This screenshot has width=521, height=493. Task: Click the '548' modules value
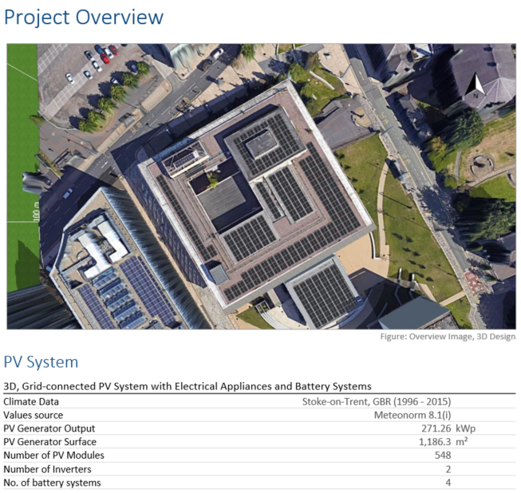click(x=443, y=456)
